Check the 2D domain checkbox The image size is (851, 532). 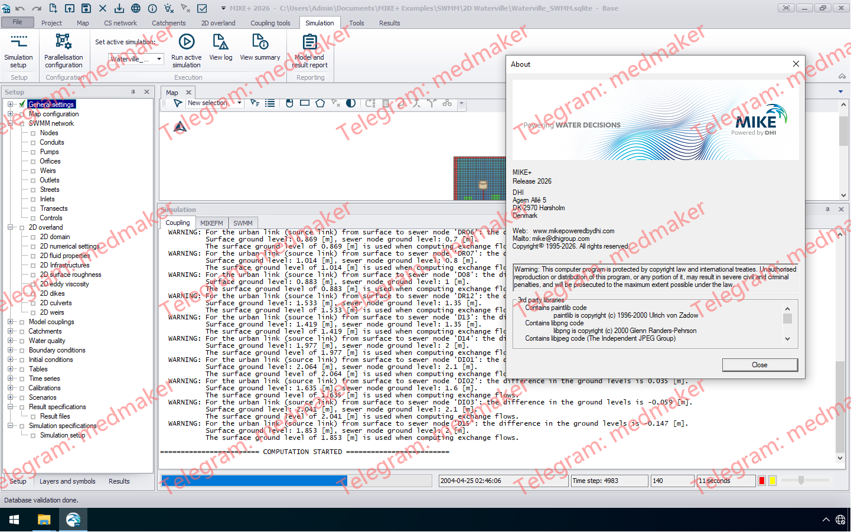pyautogui.click(x=33, y=237)
